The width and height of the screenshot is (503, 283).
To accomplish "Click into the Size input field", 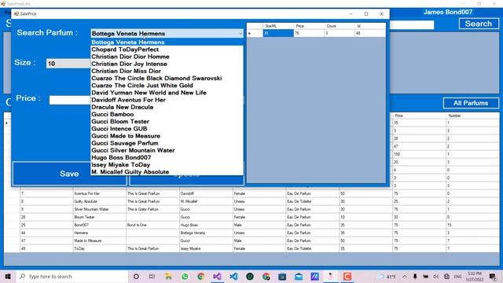I will [x=68, y=64].
